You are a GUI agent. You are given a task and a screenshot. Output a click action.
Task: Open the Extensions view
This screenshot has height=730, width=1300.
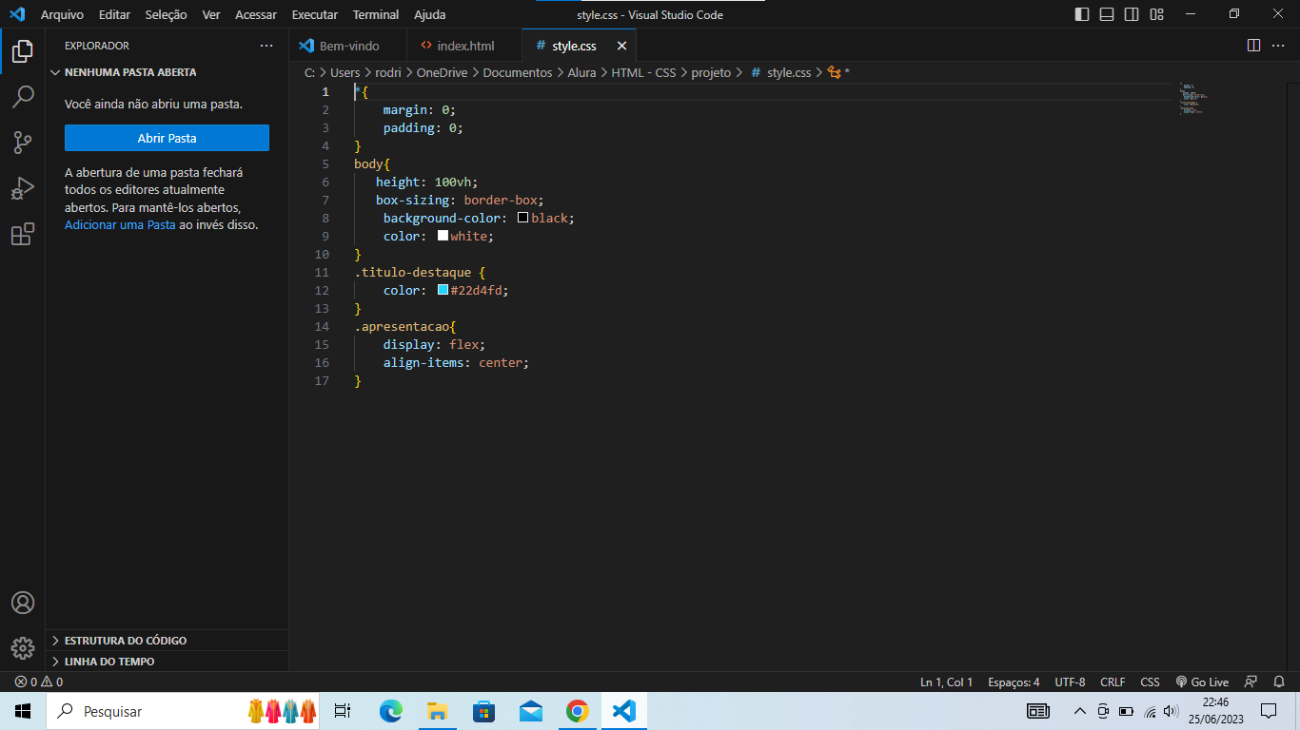click(x=23, y=234)
